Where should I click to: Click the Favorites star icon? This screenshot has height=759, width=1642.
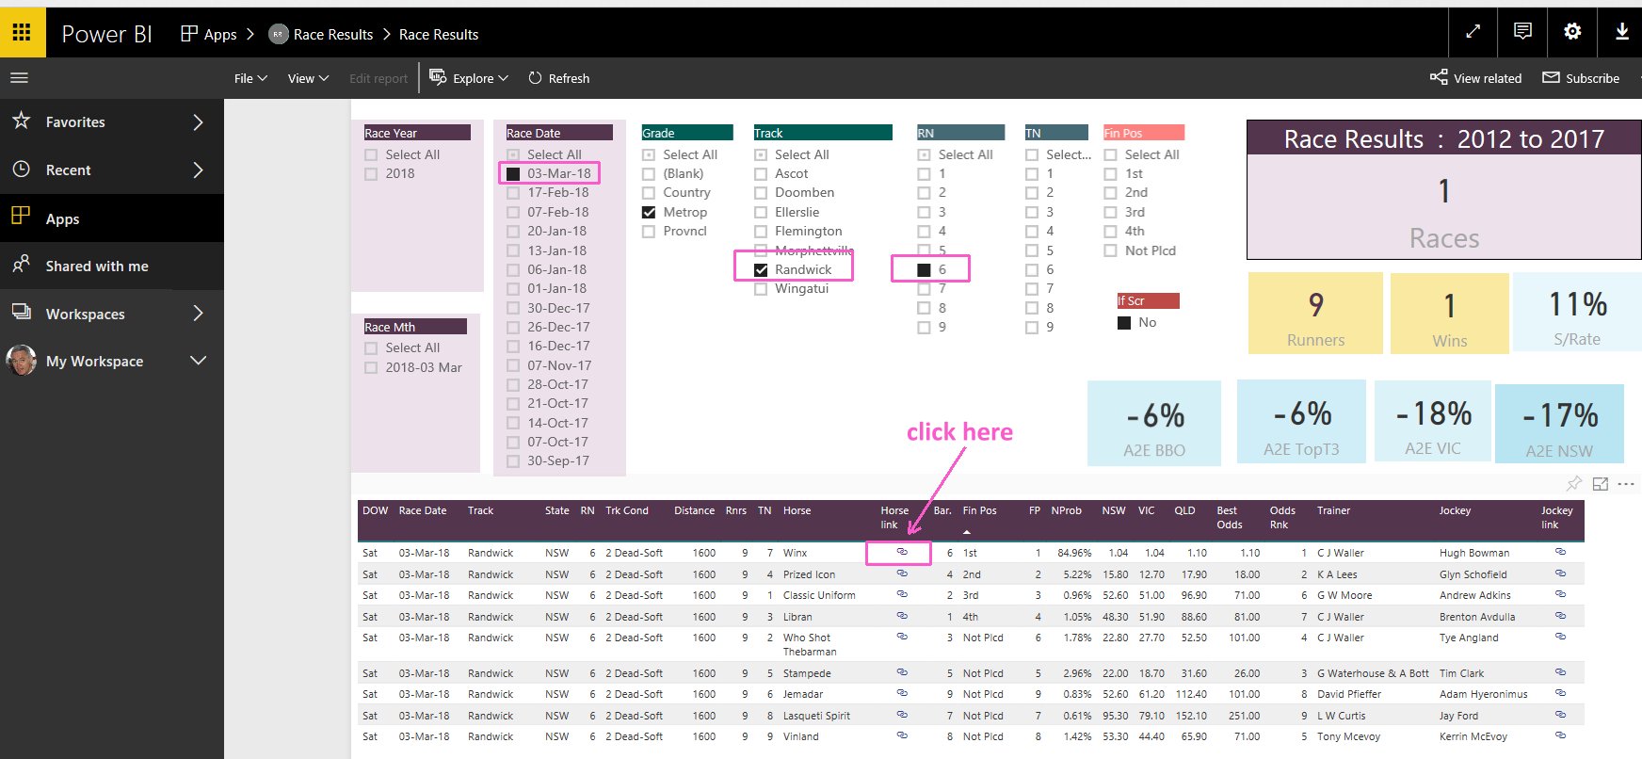21,121
